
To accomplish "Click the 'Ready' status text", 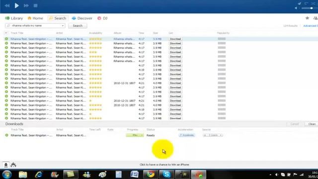I will [x=151, y=135].
